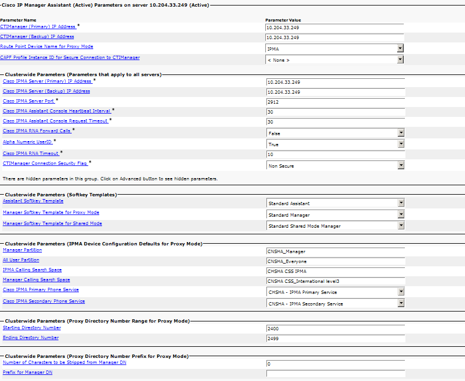Click Manager Partition link
The height and width of the screenshot is (381, 465).
[x=22, y=250]
